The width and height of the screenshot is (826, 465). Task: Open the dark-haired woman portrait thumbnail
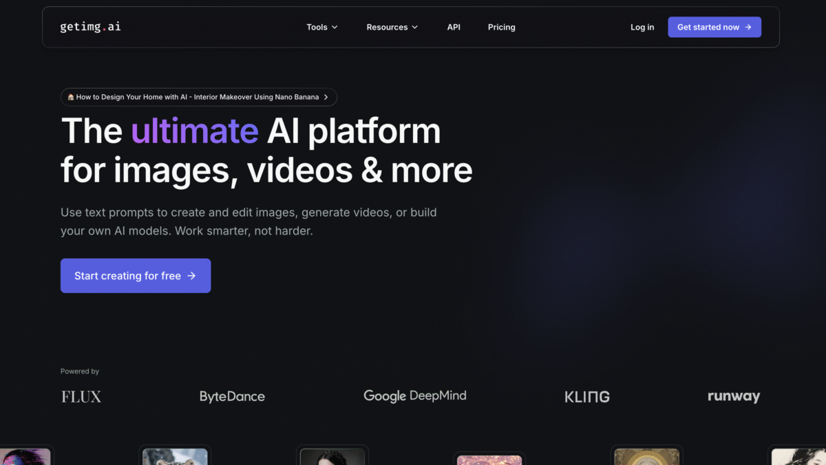click(x=332, y=457)
